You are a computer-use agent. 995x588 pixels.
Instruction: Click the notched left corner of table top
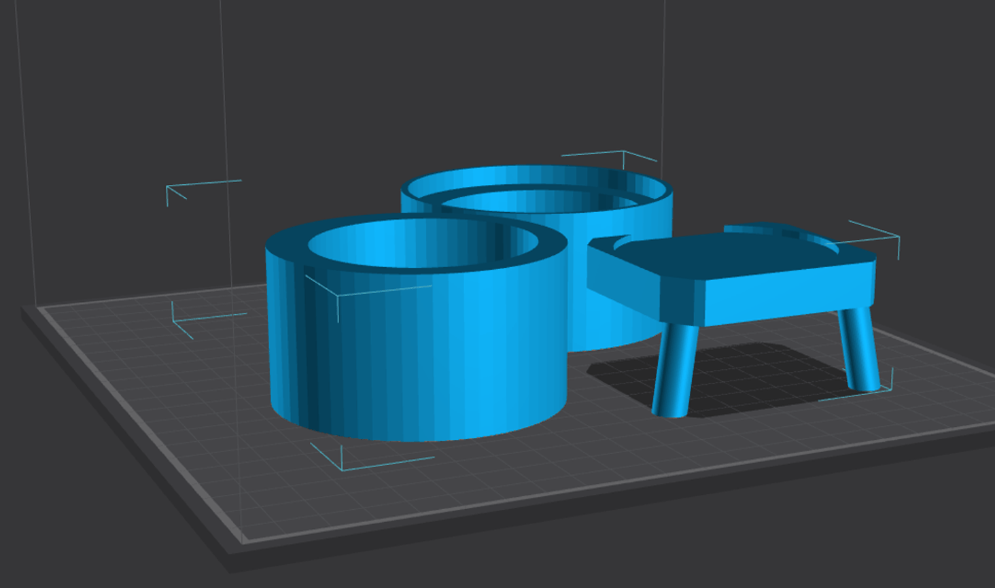pyautogui.click(x=601, y=245)
